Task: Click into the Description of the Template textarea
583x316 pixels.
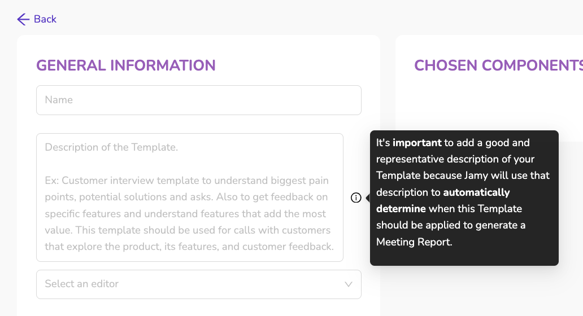Action: (190, 197)
